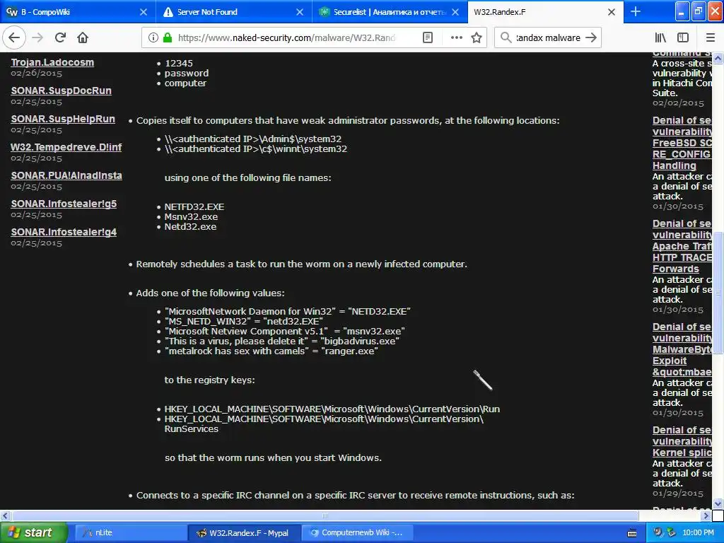Click the text 'Msnv32.exe'
This screenshot has width=724, height=543.
tap(191, 216)
